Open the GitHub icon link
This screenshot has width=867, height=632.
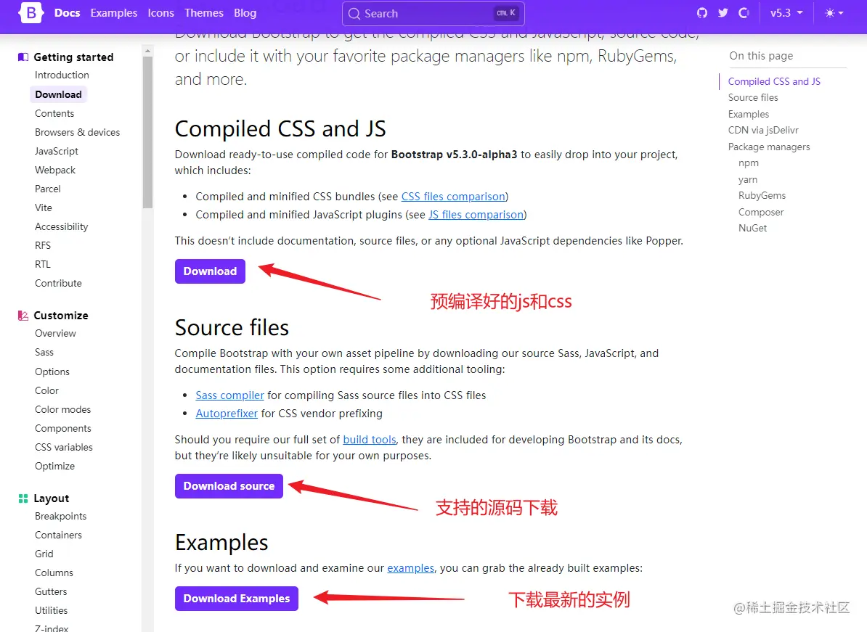702,13
